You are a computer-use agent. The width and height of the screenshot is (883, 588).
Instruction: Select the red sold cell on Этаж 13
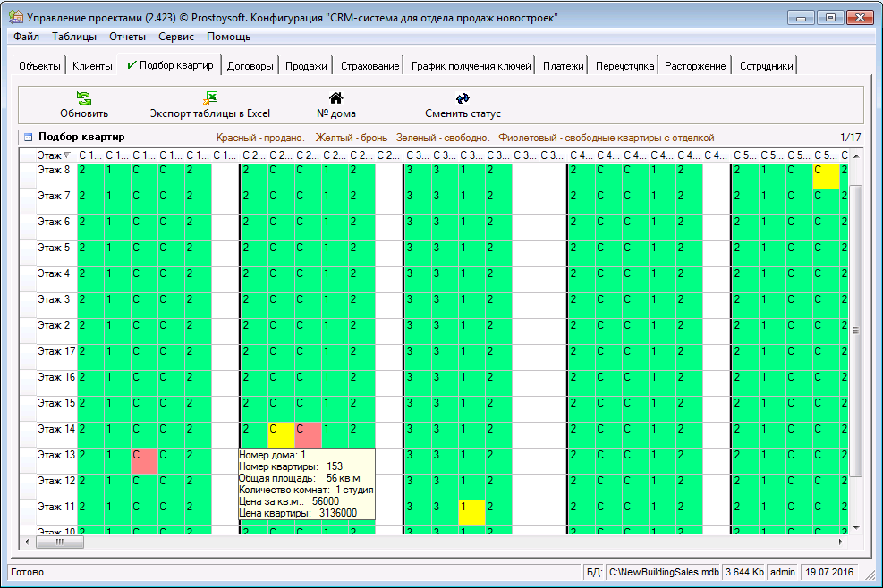coord(144,461)
